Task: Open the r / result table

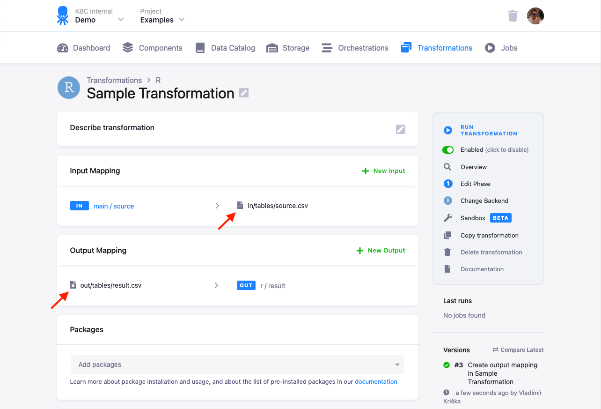Action: [x=273, y=286]
